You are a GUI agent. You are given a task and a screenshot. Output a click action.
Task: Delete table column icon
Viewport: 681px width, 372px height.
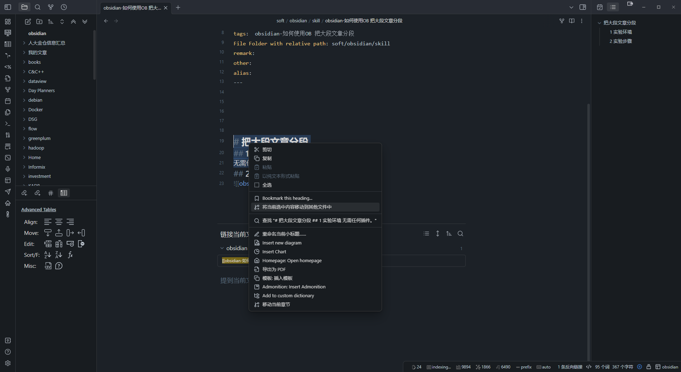(x=81, y=244)
